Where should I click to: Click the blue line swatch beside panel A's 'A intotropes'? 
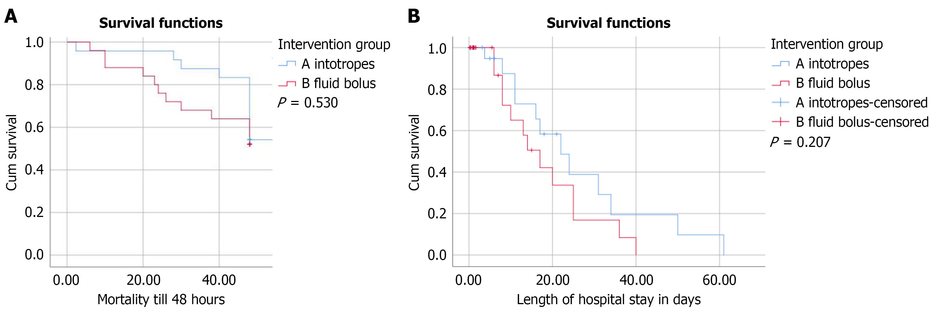pyautogui.click(x=287, y=64)
